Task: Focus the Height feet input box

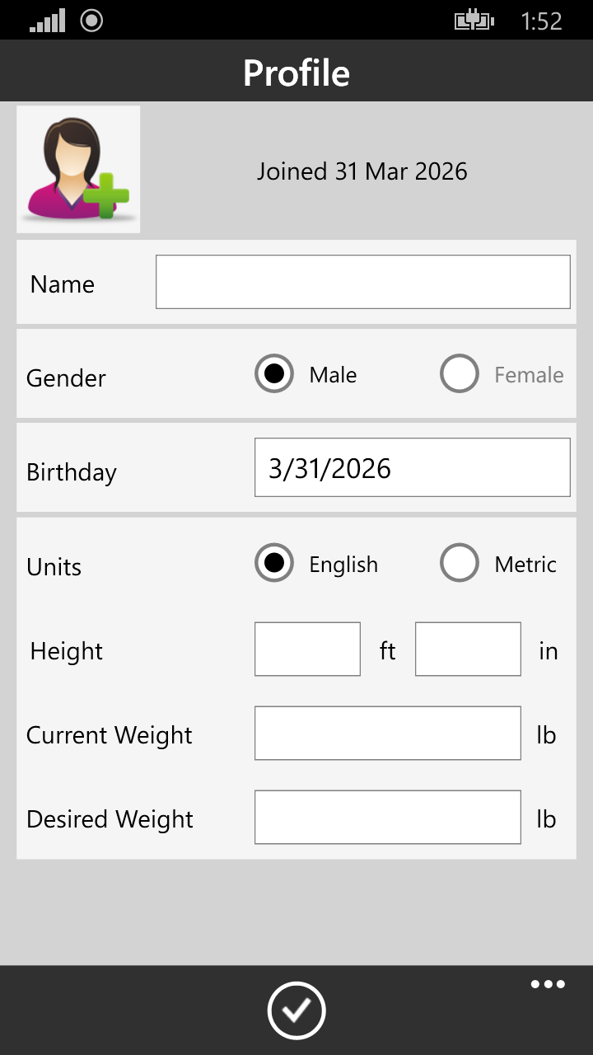Action: tap(307, 649)
